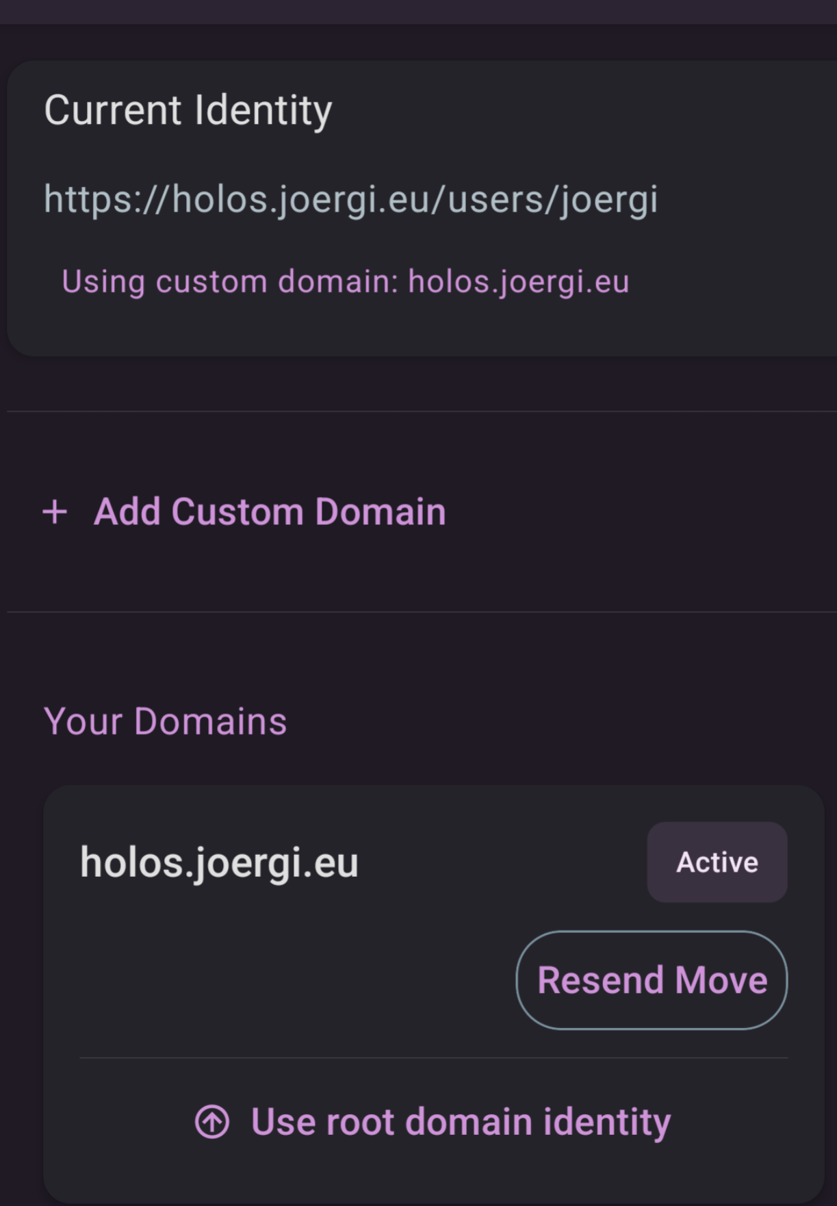Click the circled up-arrow root domain icon
837x1206 pixels.
point(212,1122)
